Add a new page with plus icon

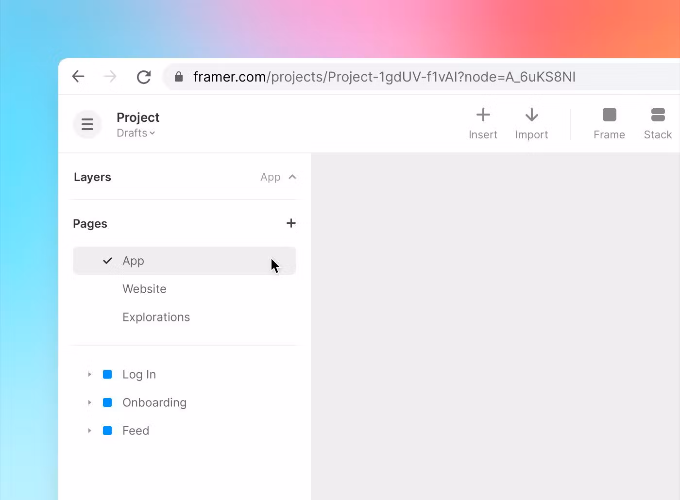(291, 223)
